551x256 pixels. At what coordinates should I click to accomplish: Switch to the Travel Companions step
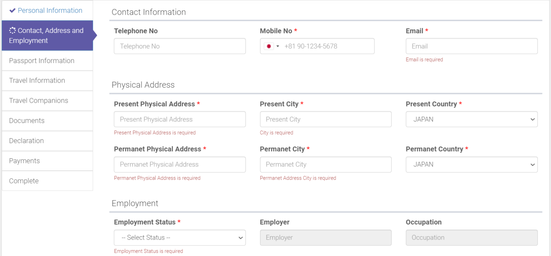tap(38, 101)
